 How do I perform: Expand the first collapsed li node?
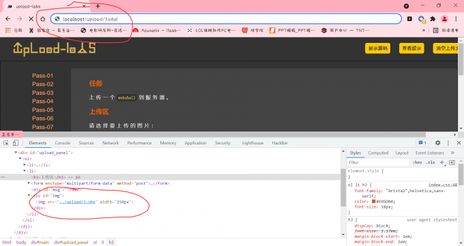pyautogui.click(x=25, y=165)
